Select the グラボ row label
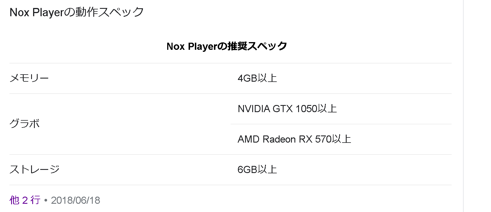 click(25, 124)
